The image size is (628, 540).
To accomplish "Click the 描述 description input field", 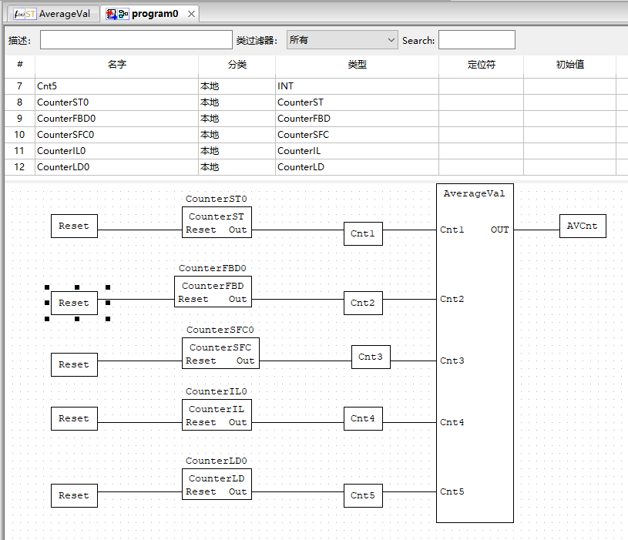I will 135,39.
